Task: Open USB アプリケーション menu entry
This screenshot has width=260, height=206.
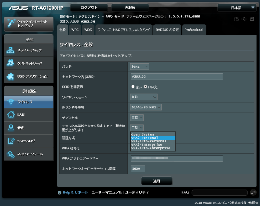Action: (x=29, y=76)
